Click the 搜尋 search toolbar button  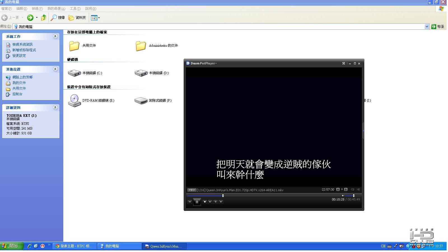(58, 18)
